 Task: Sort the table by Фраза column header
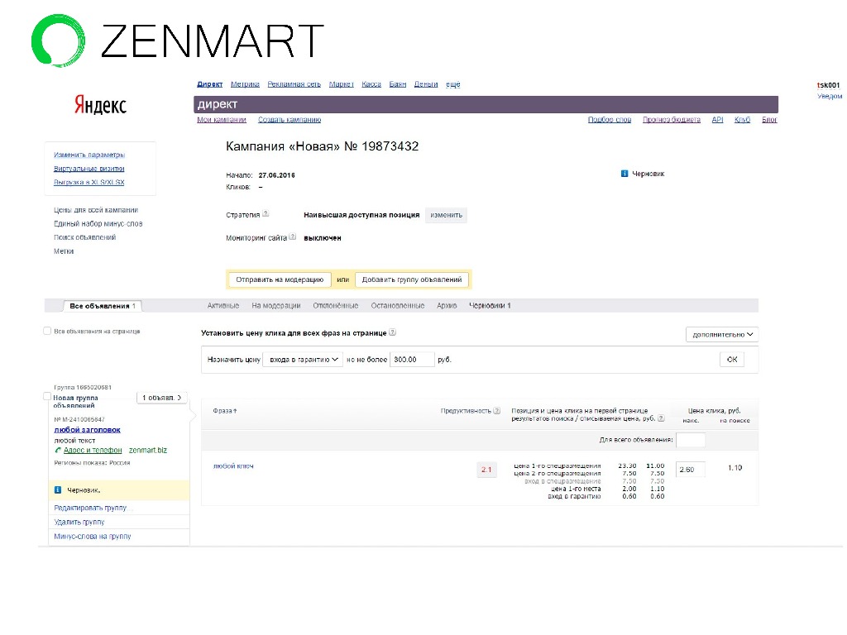(x=224, y=411)
